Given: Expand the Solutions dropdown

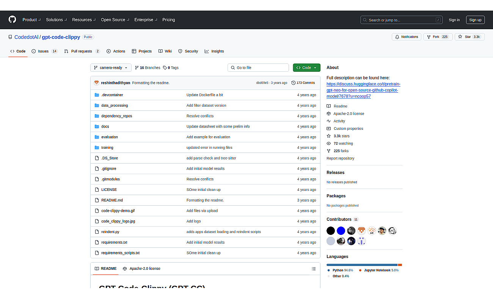Looking at the screenshot, I should (x=57, y=20).
